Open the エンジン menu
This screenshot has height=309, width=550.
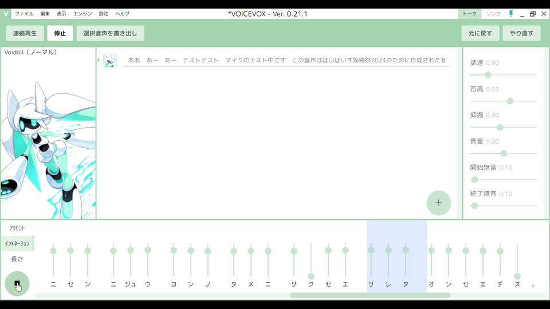coord(82,14)
